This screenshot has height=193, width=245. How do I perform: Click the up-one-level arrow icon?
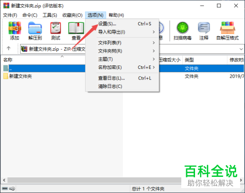click(x=8, y=48)
